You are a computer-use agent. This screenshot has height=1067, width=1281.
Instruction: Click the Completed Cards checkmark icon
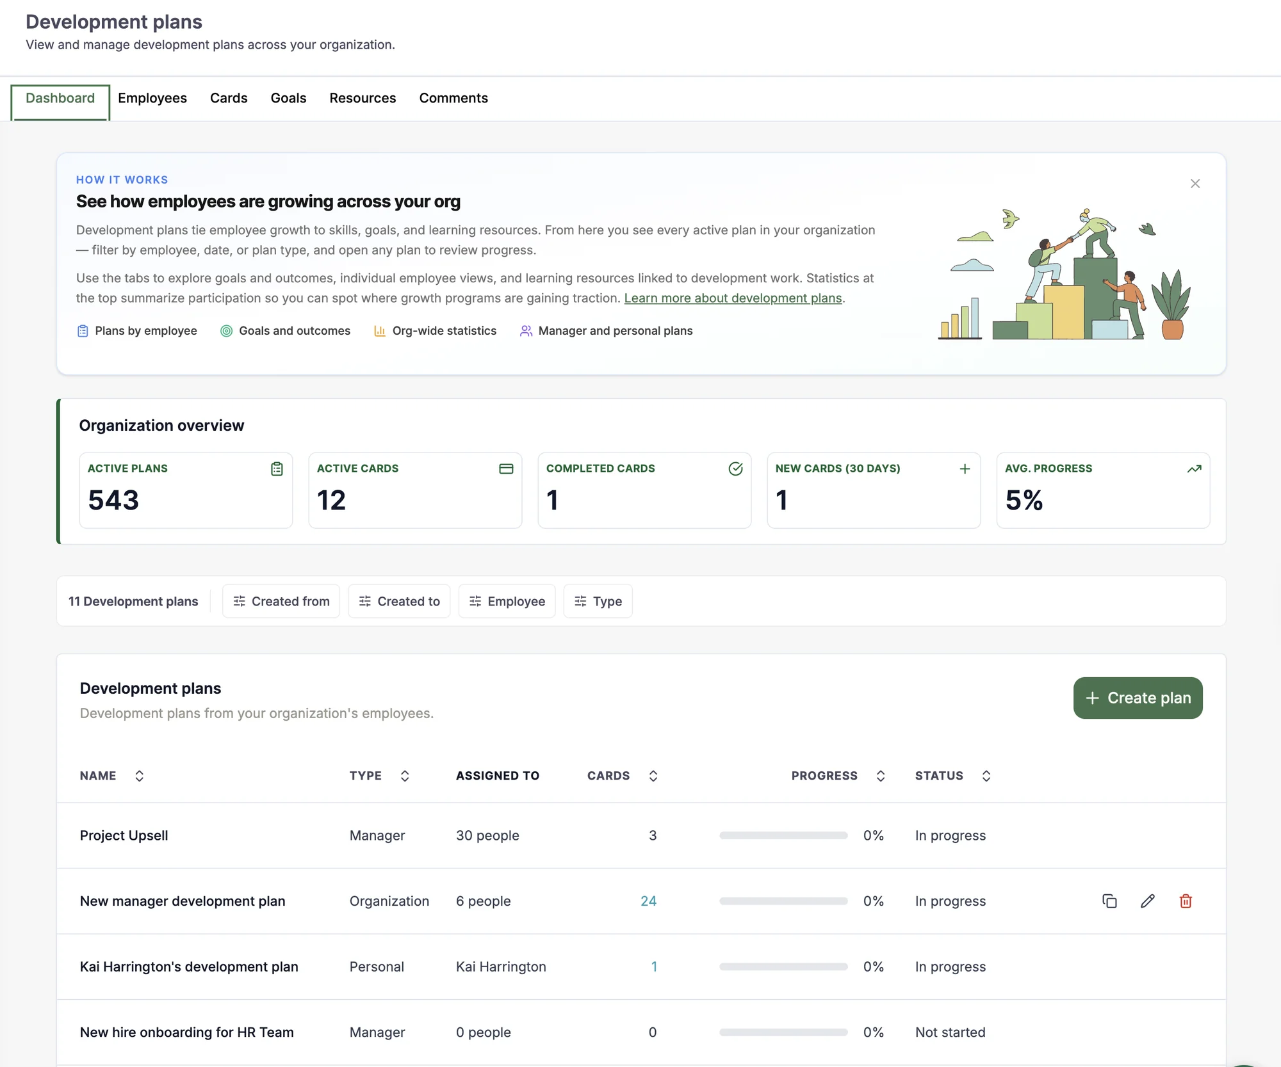[735, 469]
